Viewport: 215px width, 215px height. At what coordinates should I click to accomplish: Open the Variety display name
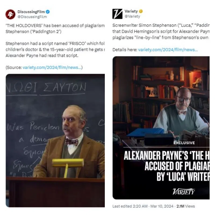coord(131,11)
